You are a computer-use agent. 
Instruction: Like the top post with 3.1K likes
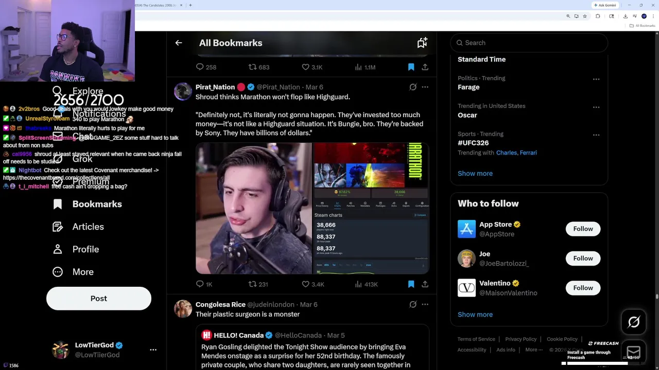tap(312, 67)
